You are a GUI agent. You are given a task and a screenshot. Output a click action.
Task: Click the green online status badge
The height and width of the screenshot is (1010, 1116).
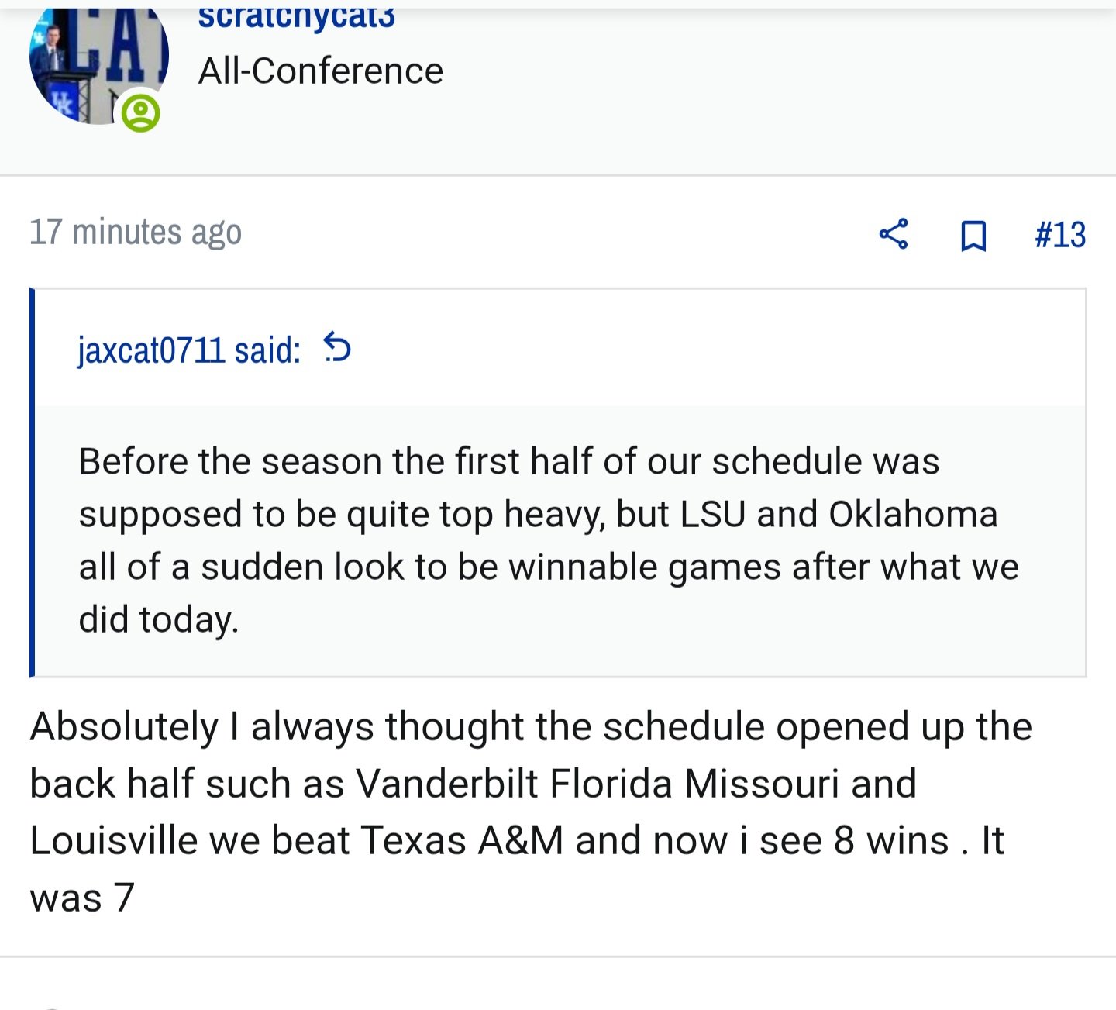pos(141,113)
